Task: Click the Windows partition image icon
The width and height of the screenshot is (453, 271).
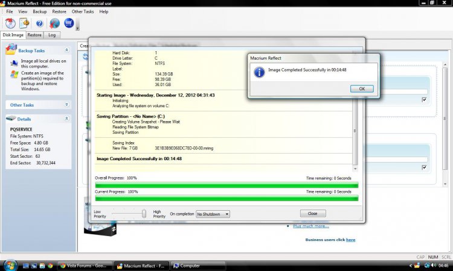Action: [14, 74]
